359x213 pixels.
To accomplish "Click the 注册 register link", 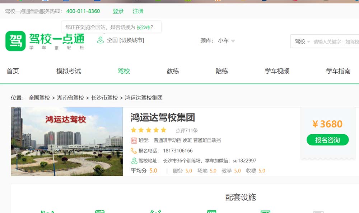I will coord(138,11).
